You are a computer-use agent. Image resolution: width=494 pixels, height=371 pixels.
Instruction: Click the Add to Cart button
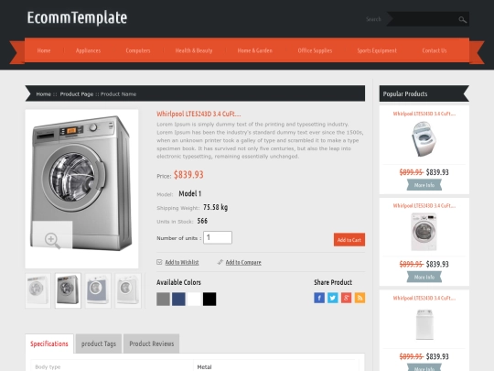tap(349, 240)
